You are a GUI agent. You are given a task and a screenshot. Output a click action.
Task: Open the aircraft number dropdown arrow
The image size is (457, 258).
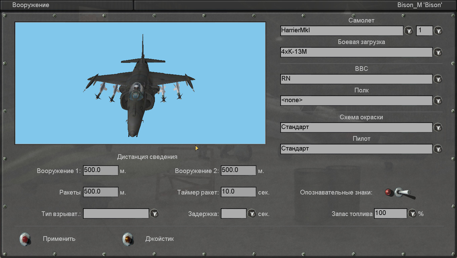click(x=438, y=31)
